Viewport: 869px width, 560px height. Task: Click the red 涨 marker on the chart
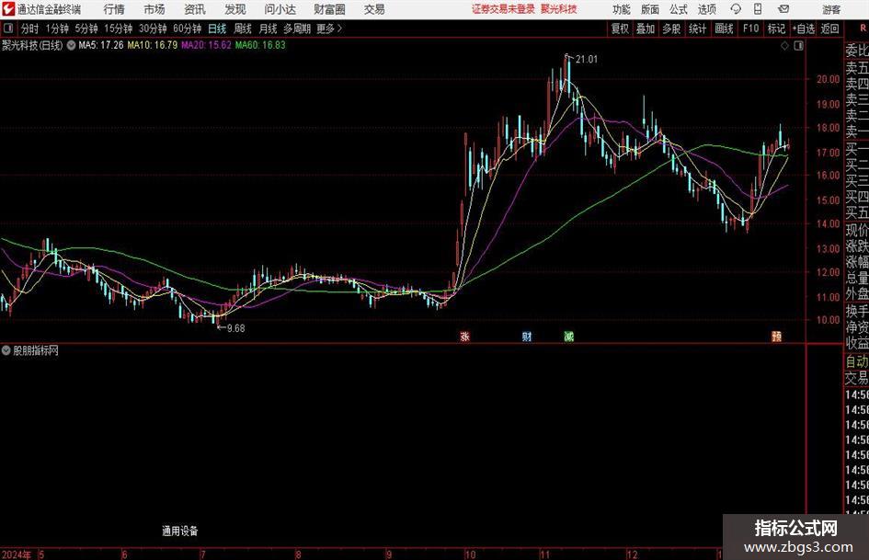coord(465,336)
